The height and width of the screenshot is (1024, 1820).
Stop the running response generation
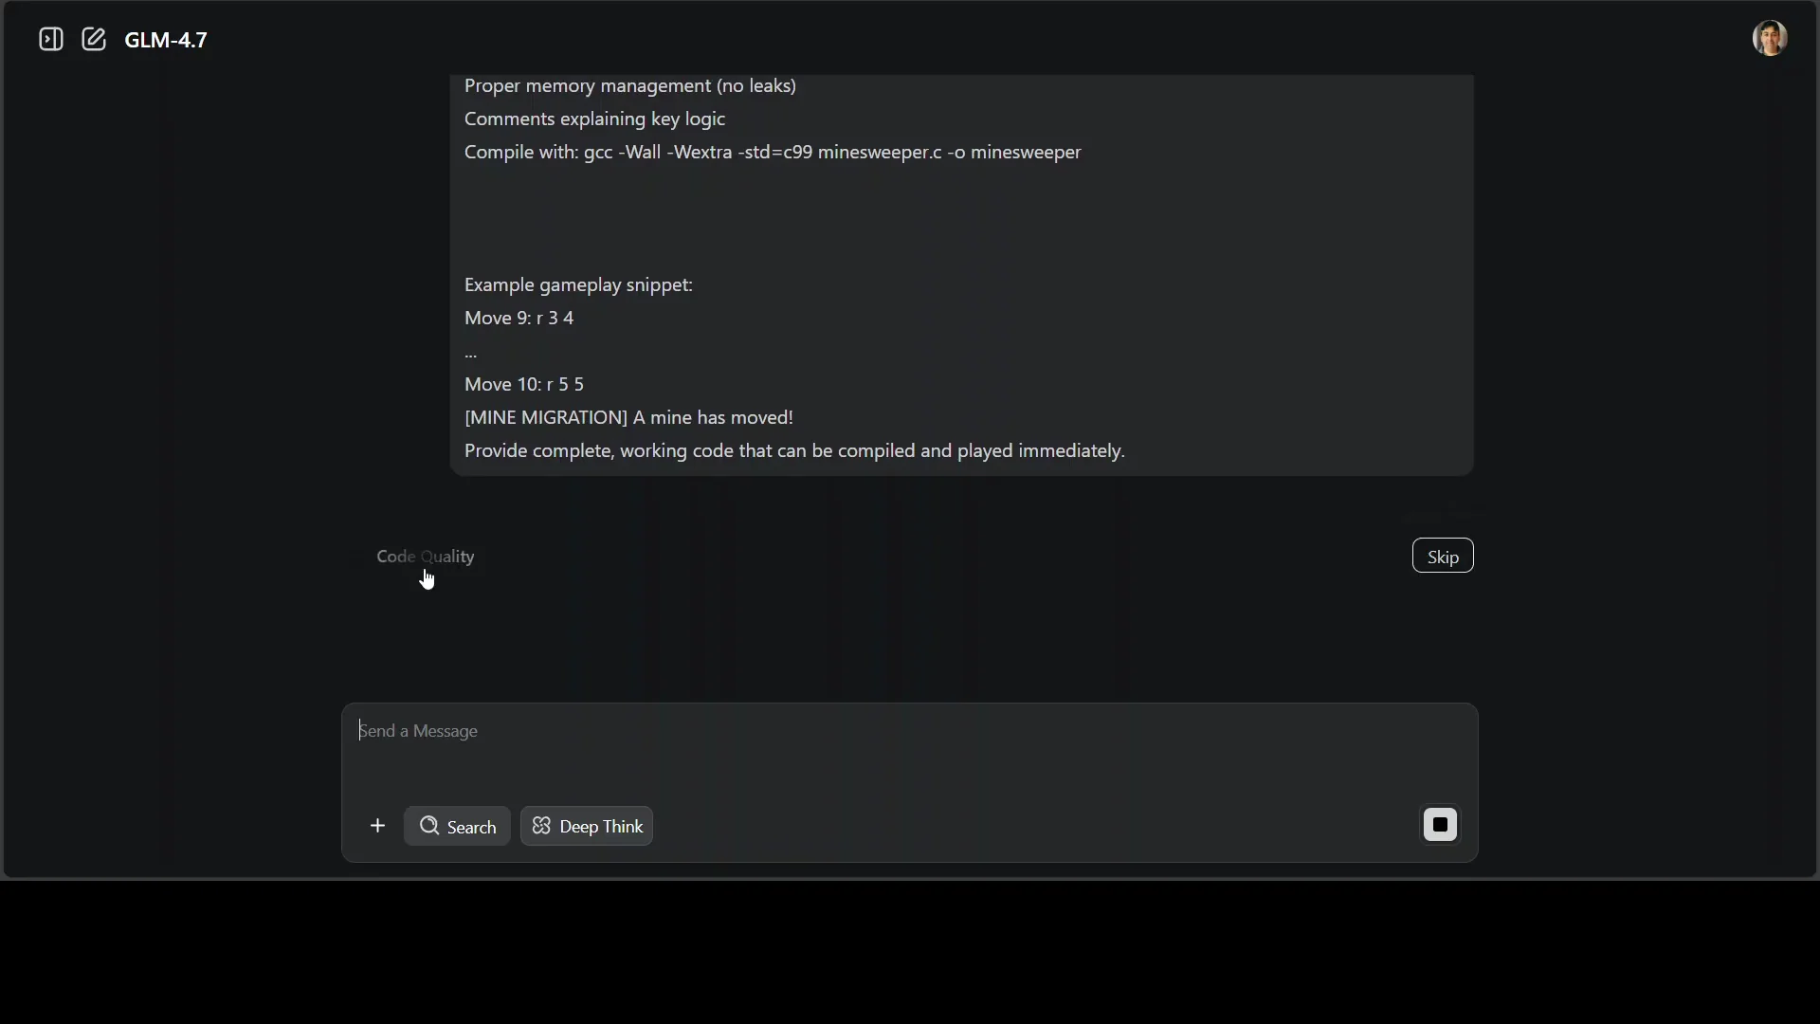tap(1440, 825)
